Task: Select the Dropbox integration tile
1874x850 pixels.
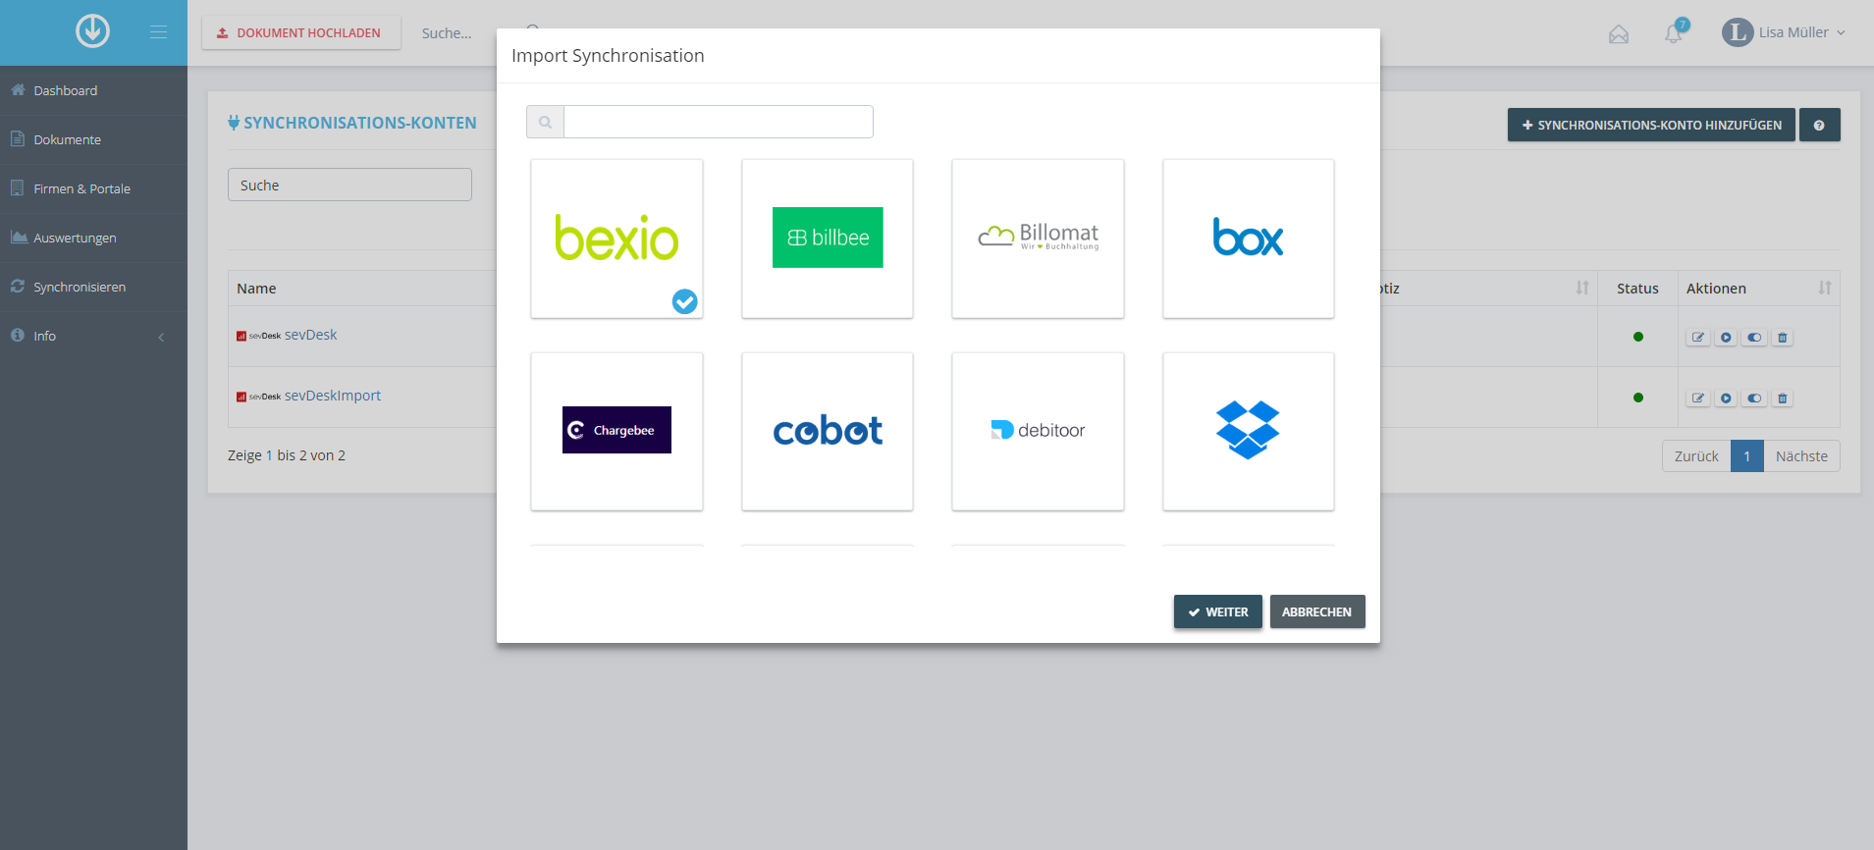Action: pos(1248,431)
